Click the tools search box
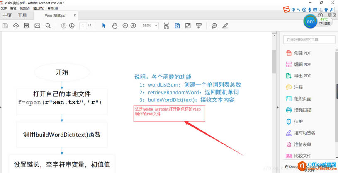The image size is (338, 173). [309, 40]
